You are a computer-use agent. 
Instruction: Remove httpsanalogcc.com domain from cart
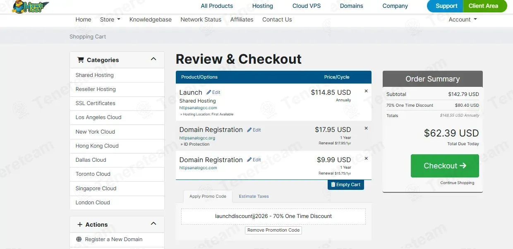point(366,158)
